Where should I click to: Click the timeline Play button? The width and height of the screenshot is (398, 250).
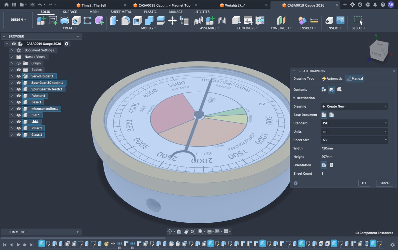pos(18,245)
